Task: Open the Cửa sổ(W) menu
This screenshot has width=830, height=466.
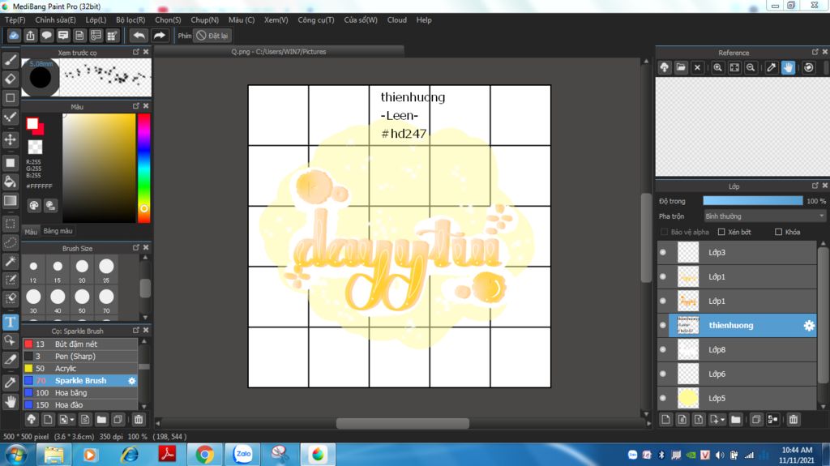Action: point(361,19)
